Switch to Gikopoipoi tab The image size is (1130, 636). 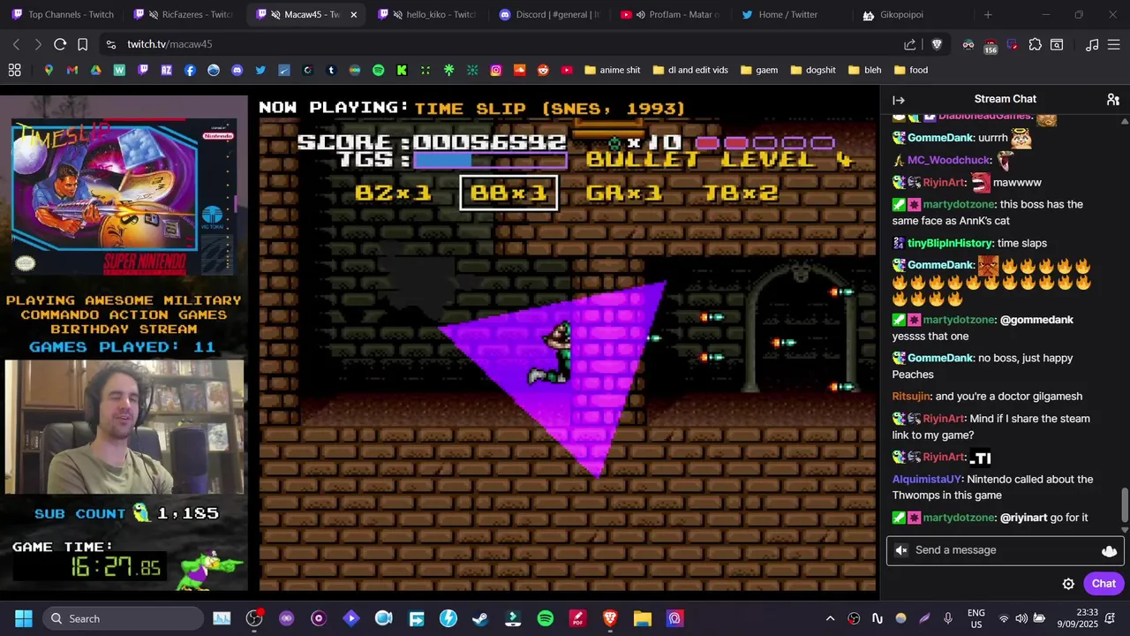click(x=913, y=14)
